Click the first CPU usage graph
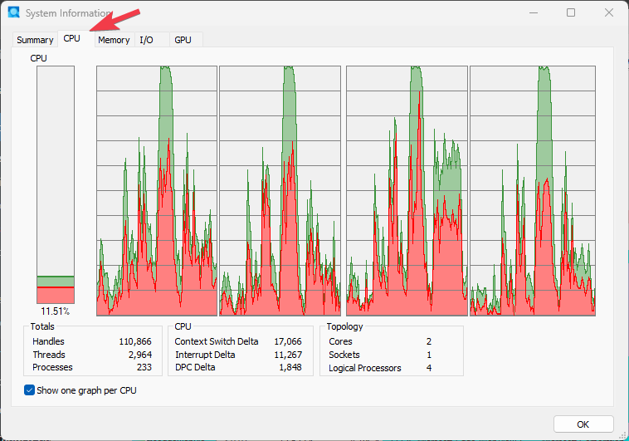629x441 pixels. [157, 191]
